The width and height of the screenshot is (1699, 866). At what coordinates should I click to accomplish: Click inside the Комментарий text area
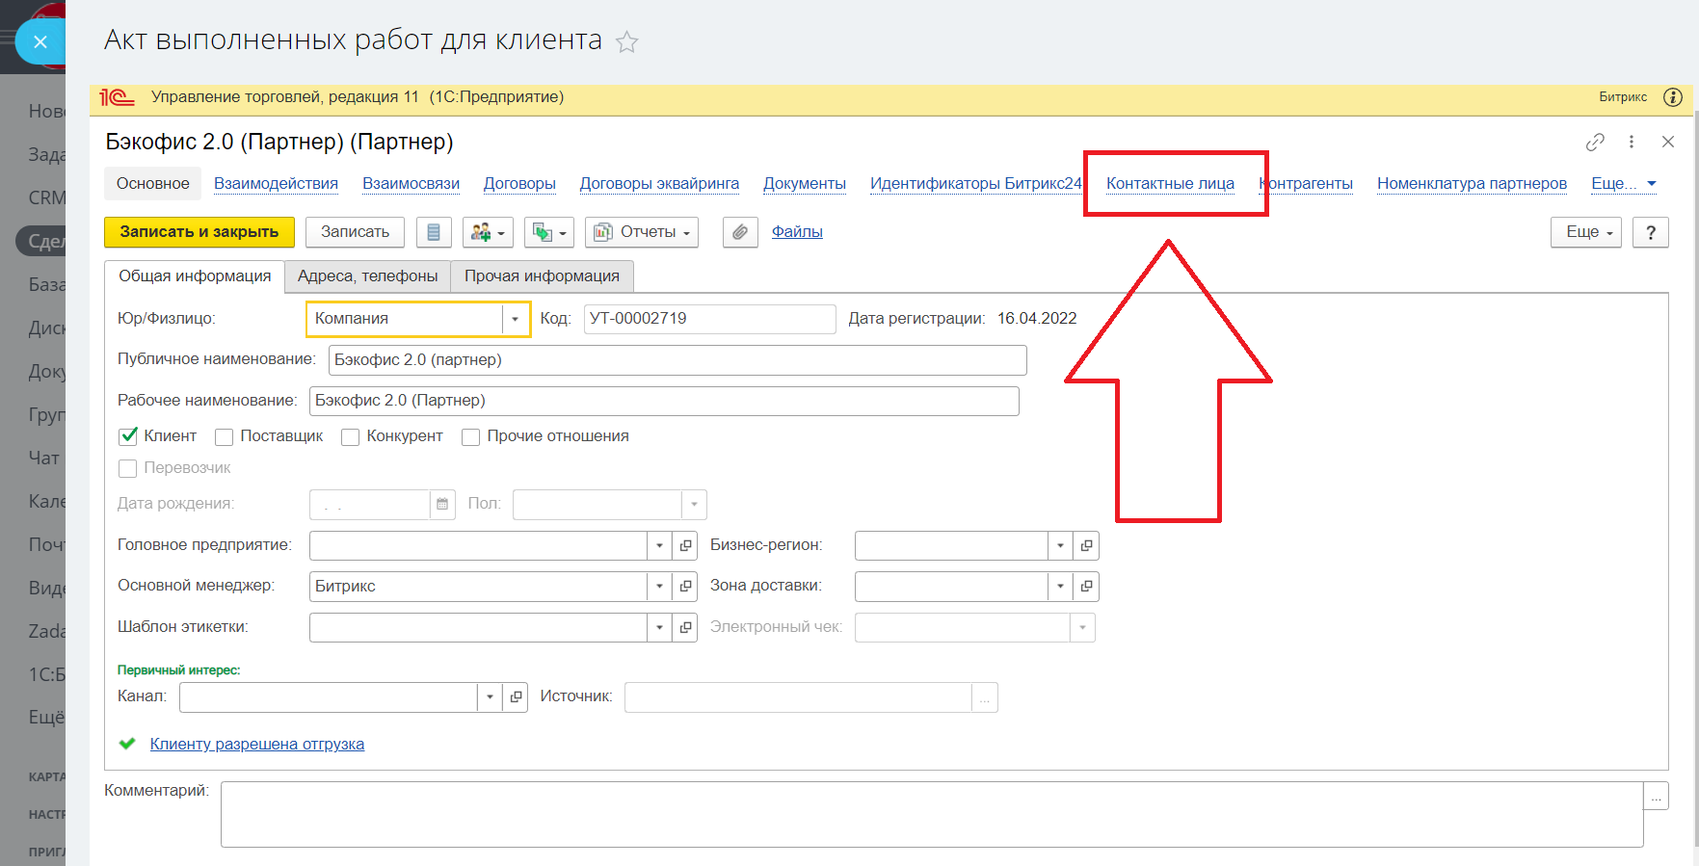[x=932, y=815]
